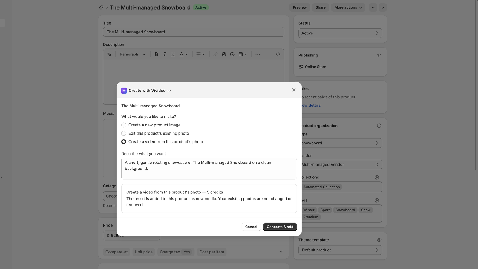This screenshot has width=478, height=269.
Task: Click the Generate & add button
Action: tap(280, 227)
